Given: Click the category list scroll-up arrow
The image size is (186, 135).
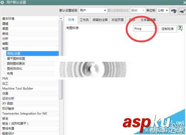Looking at the screenshot, I should tap(61, 19).
